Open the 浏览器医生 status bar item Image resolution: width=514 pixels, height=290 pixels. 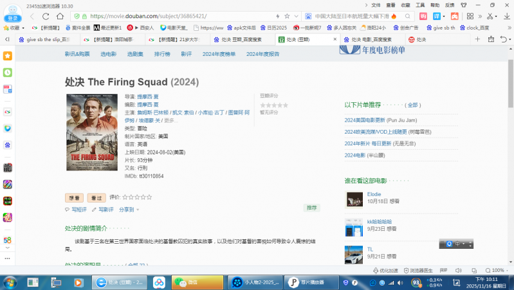(418, 270)
